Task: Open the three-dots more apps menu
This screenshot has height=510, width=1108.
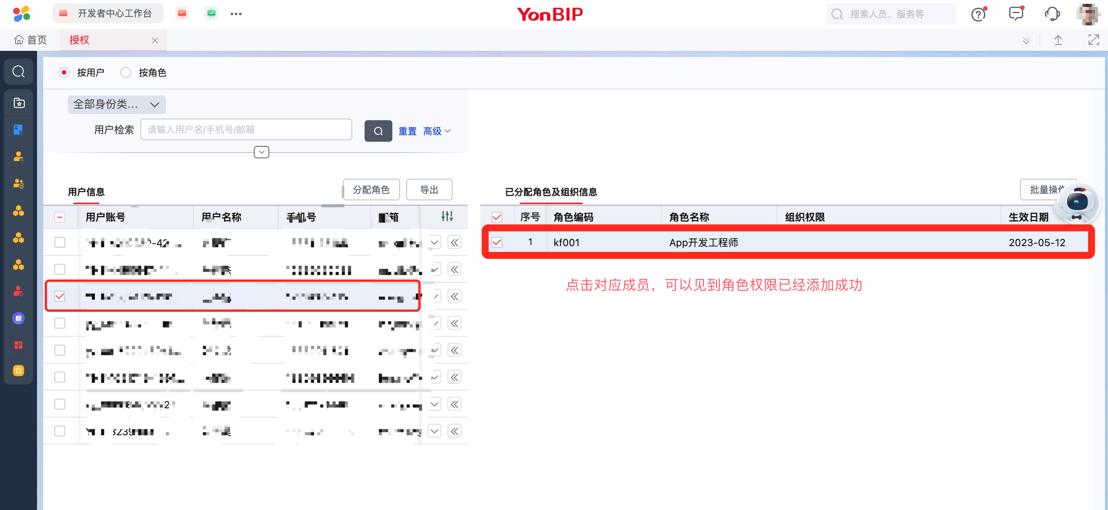Action: [x=236, y=14]
